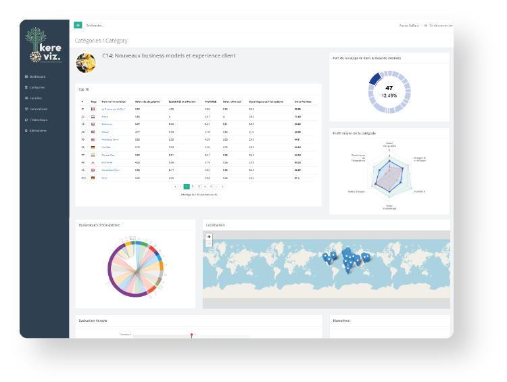Click the Innovations icon in sidebar

26,109
